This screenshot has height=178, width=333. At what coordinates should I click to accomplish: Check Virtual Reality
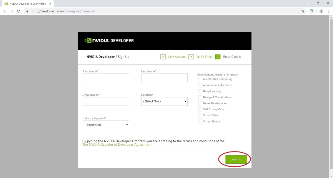click(x=200, y=122)
